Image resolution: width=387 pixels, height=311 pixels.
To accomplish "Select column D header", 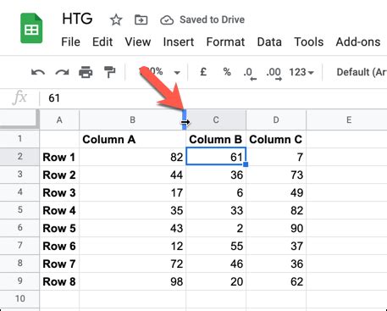I will (x=276, y=120).
